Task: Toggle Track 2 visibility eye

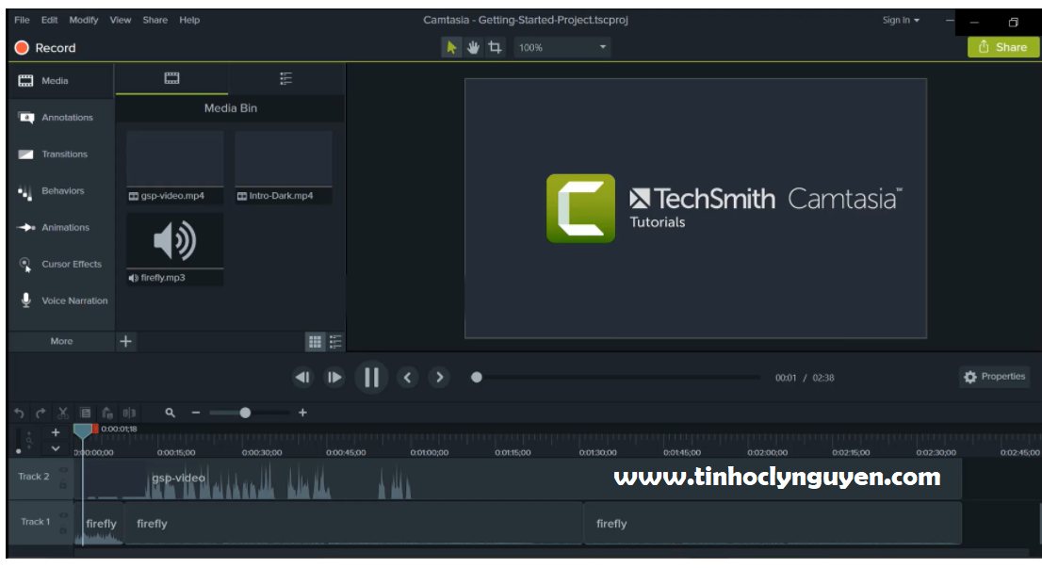Action: pyautogui.click(x=63, y=470)
